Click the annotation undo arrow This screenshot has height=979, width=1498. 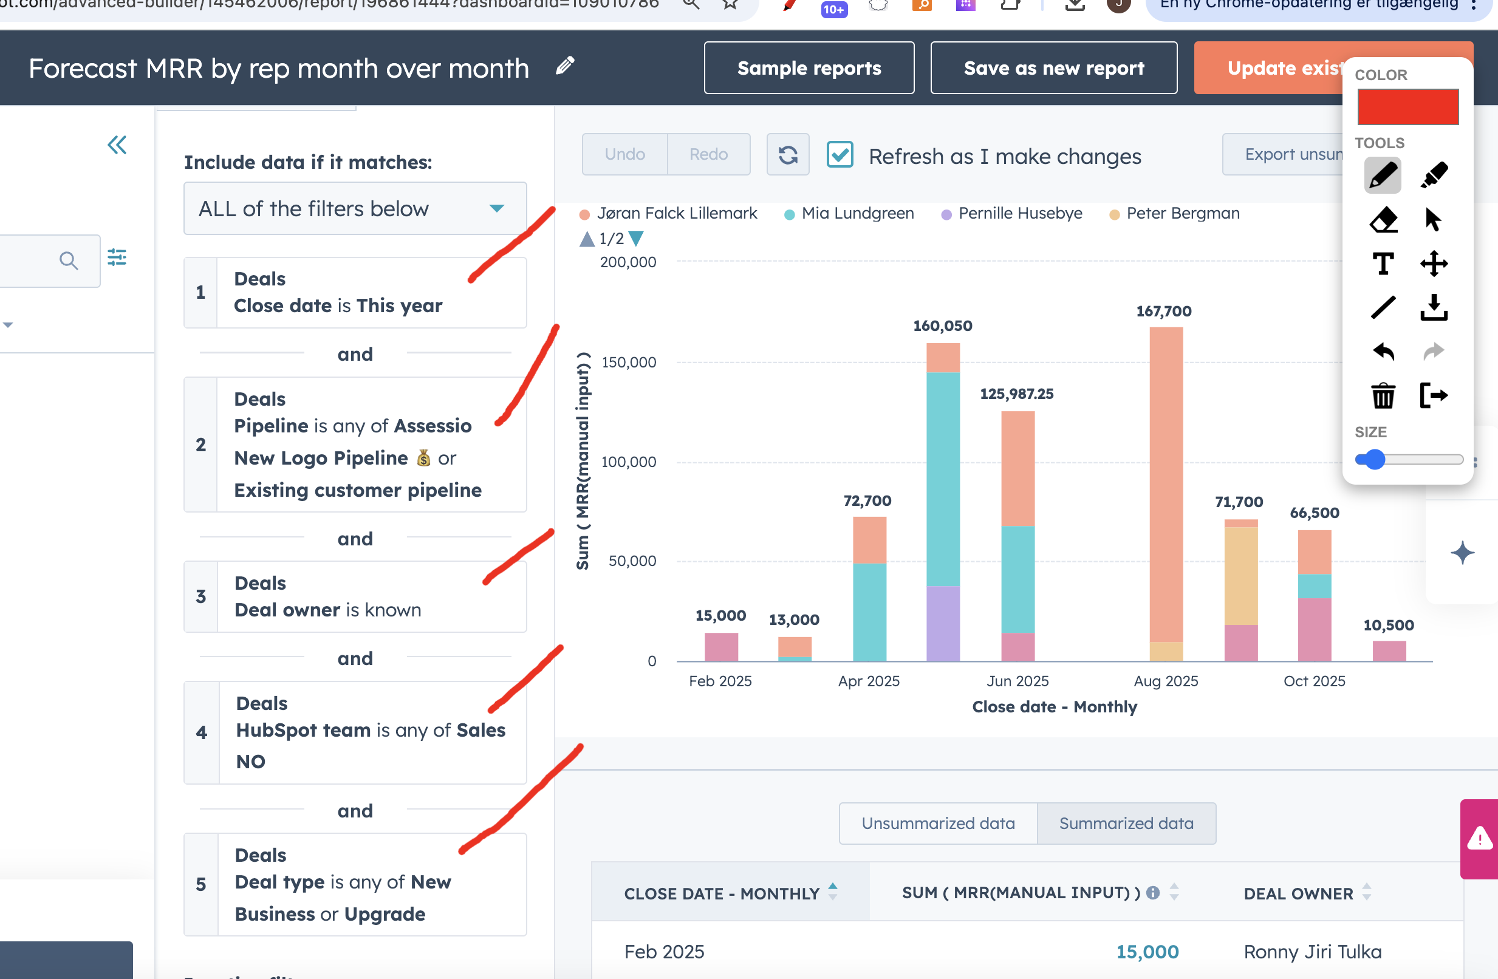(1382, 352)
